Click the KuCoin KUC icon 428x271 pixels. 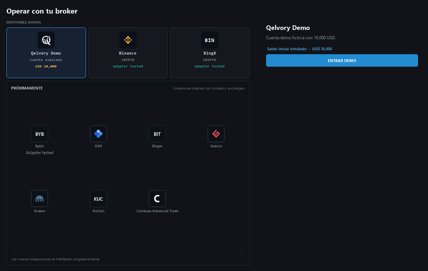pyautogui.click(x=98, y=199)
